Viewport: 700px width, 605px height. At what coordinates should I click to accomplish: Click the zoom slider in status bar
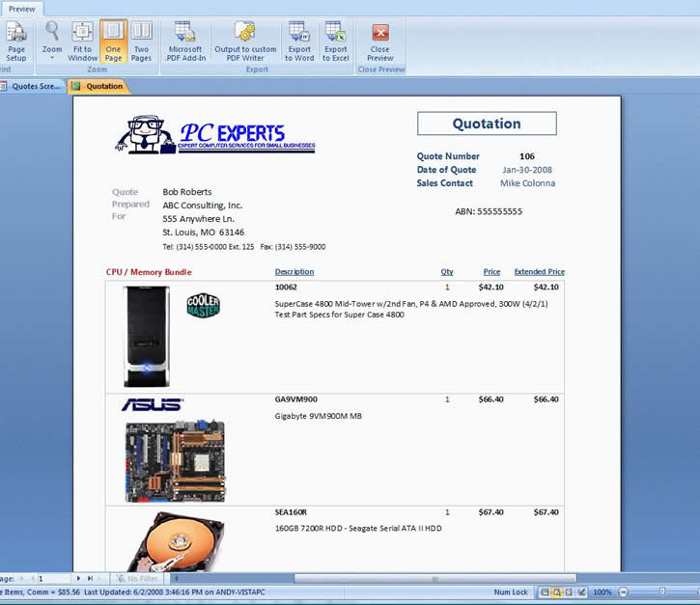pos(661,591)
